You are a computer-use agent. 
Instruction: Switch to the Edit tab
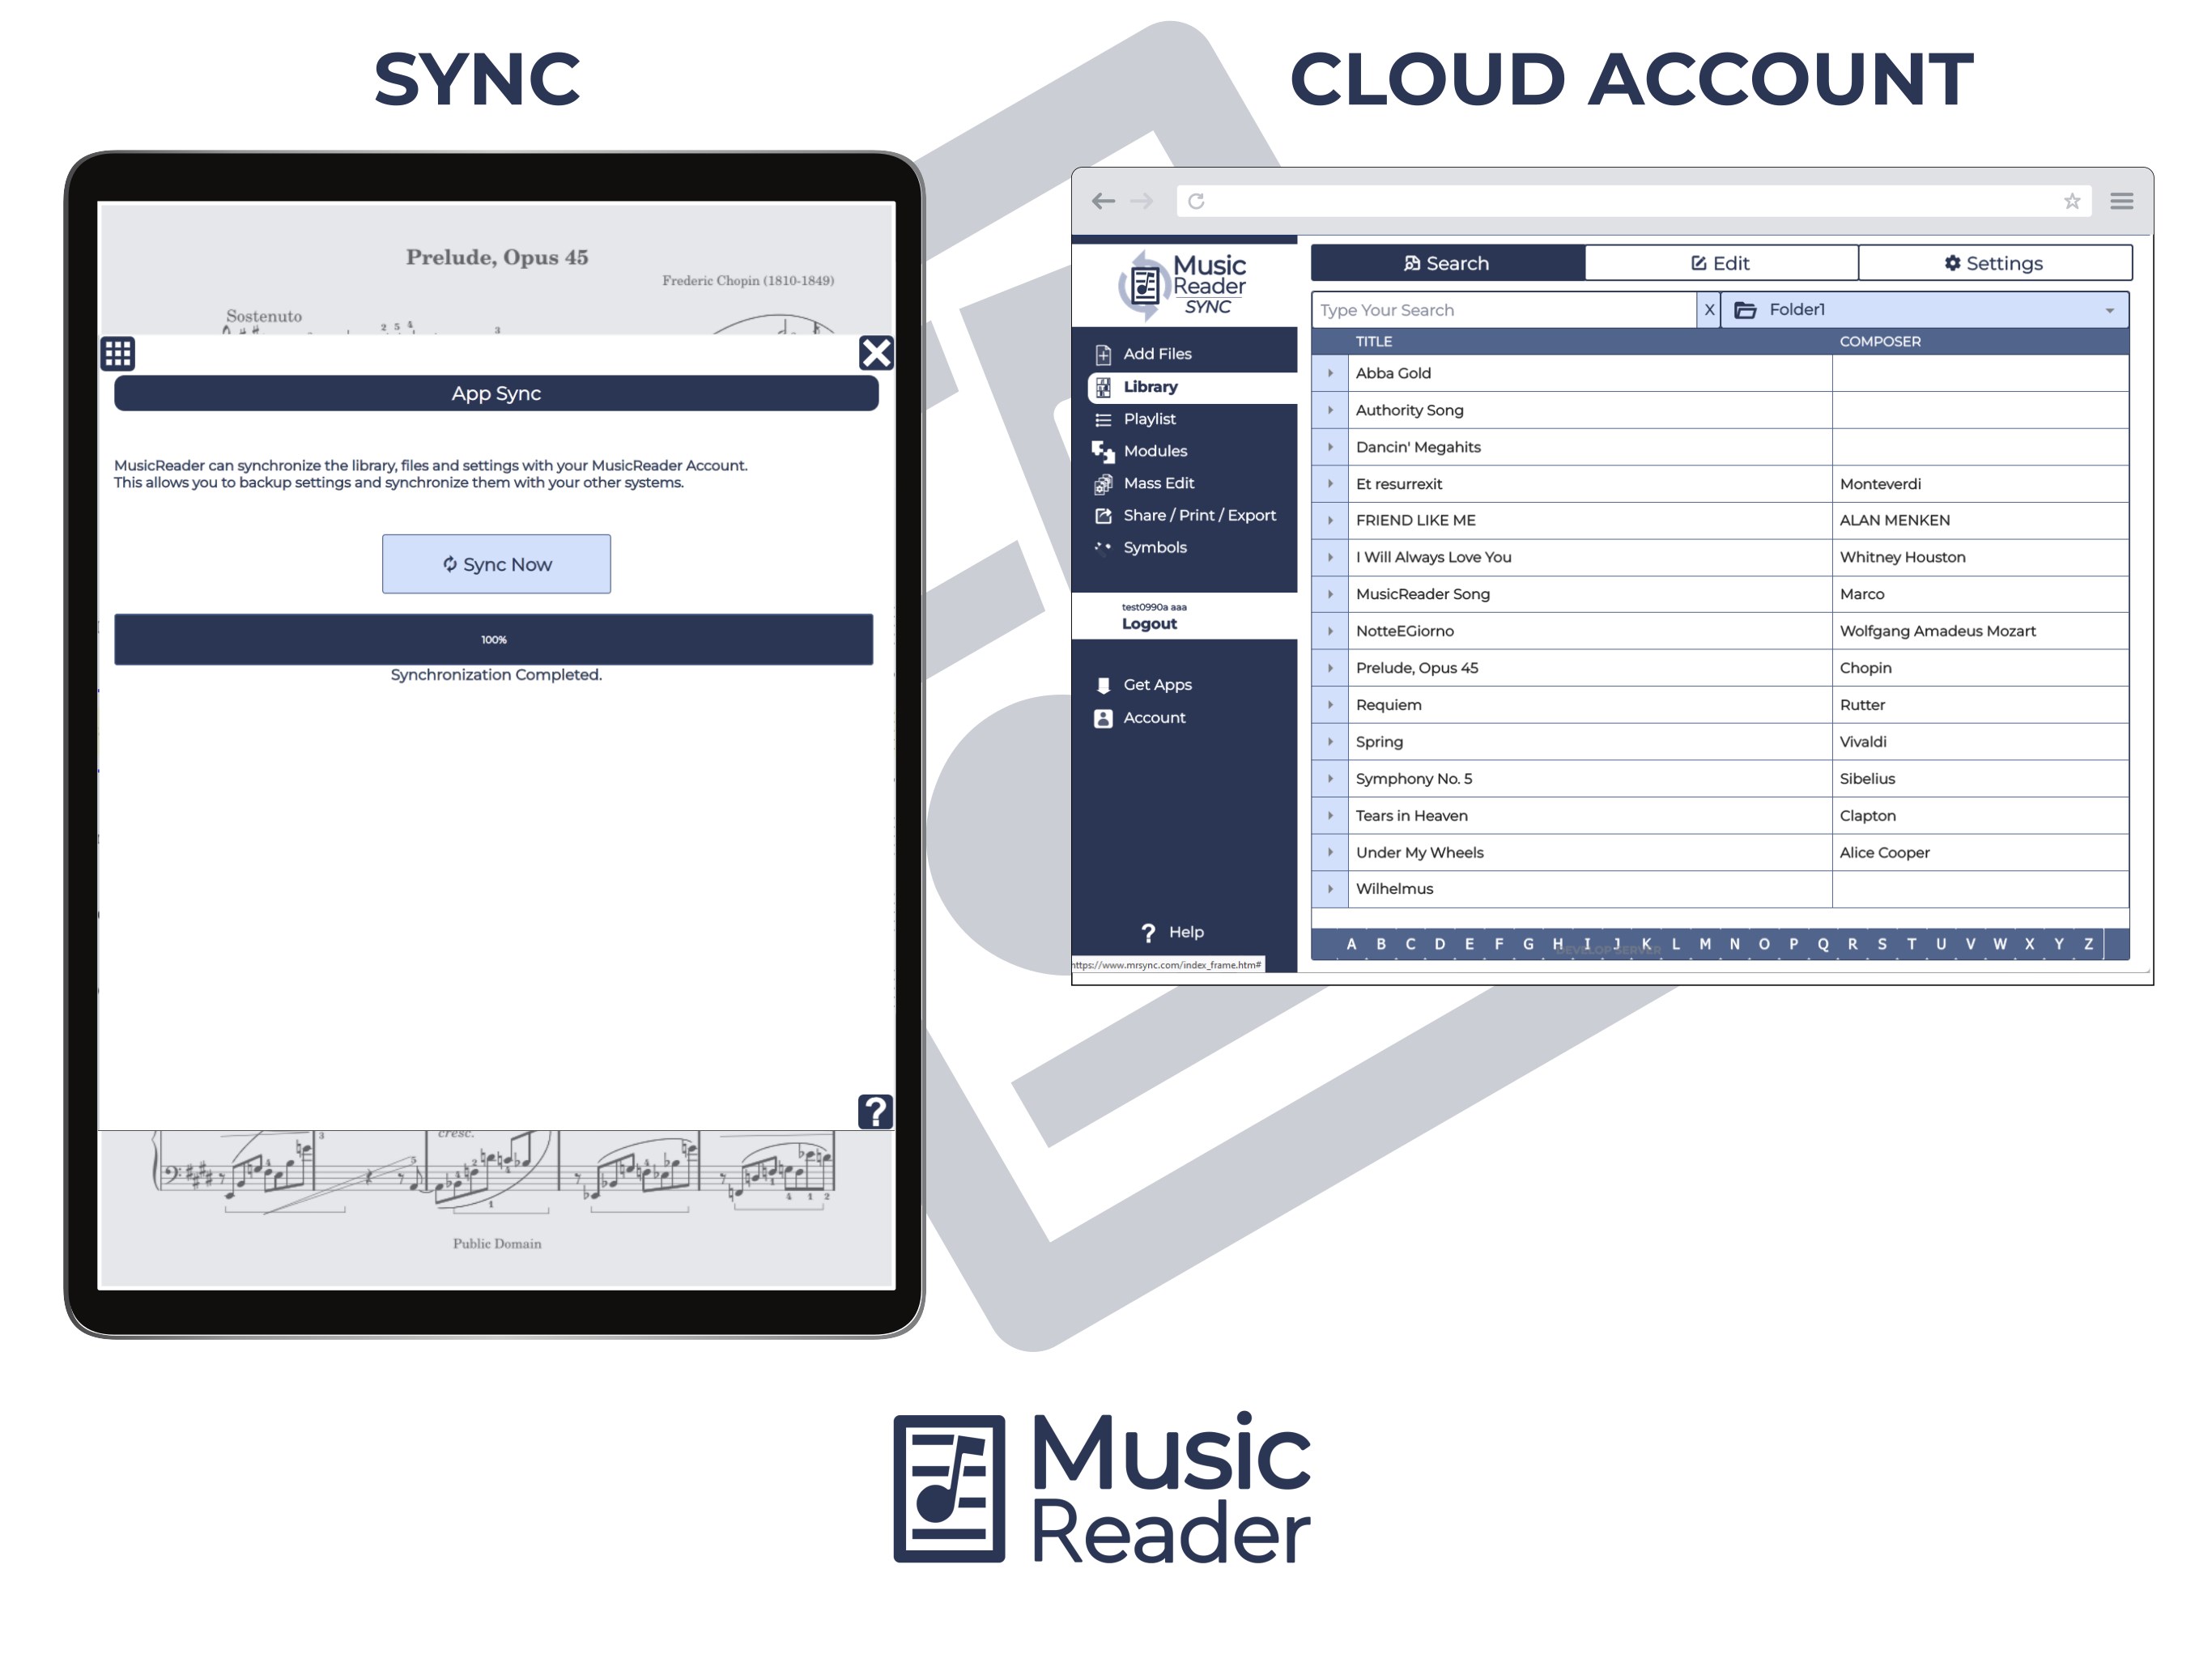point(1720,263)
